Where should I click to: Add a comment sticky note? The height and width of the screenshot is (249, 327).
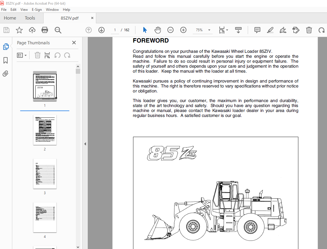click(x=257, y=30)
